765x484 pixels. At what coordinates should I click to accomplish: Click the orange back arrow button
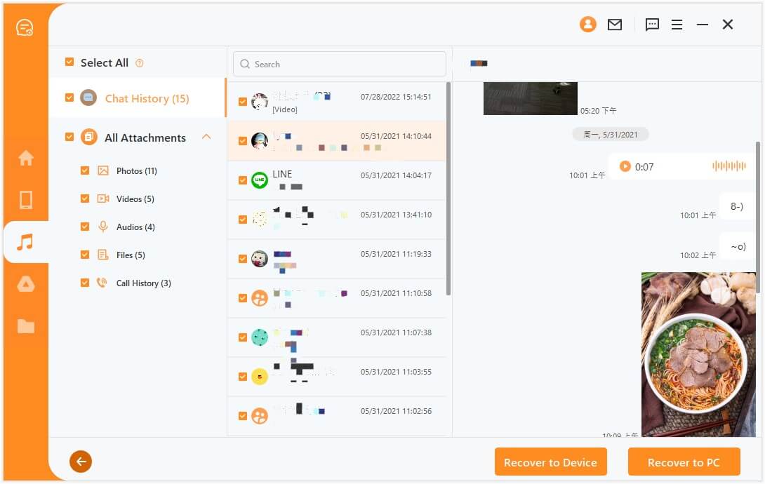coord(81,462)
